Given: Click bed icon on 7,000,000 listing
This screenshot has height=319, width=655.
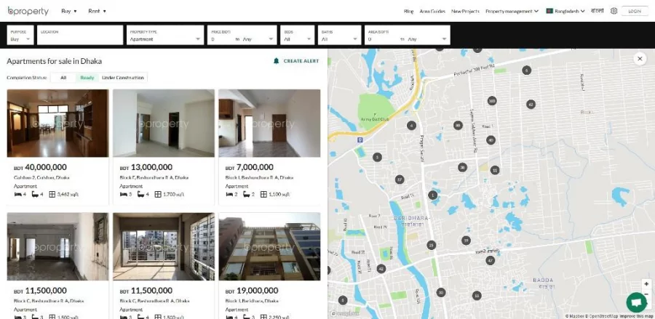Looking at the screenshot, I should [229, 194].
